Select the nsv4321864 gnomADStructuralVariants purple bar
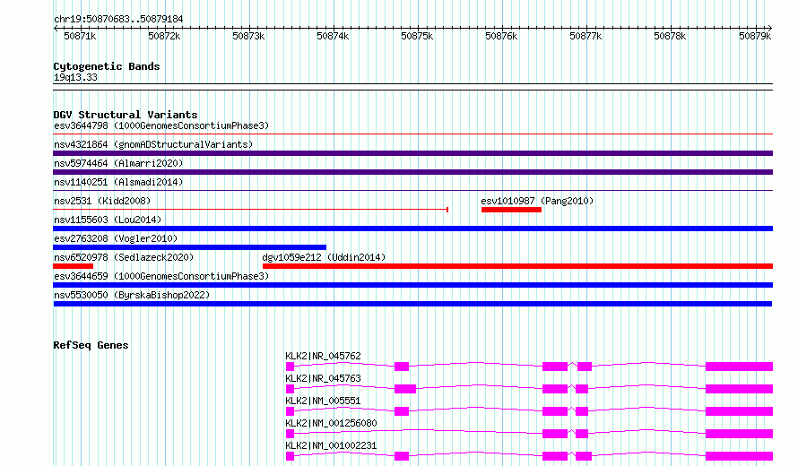 [x=412, y=153]
